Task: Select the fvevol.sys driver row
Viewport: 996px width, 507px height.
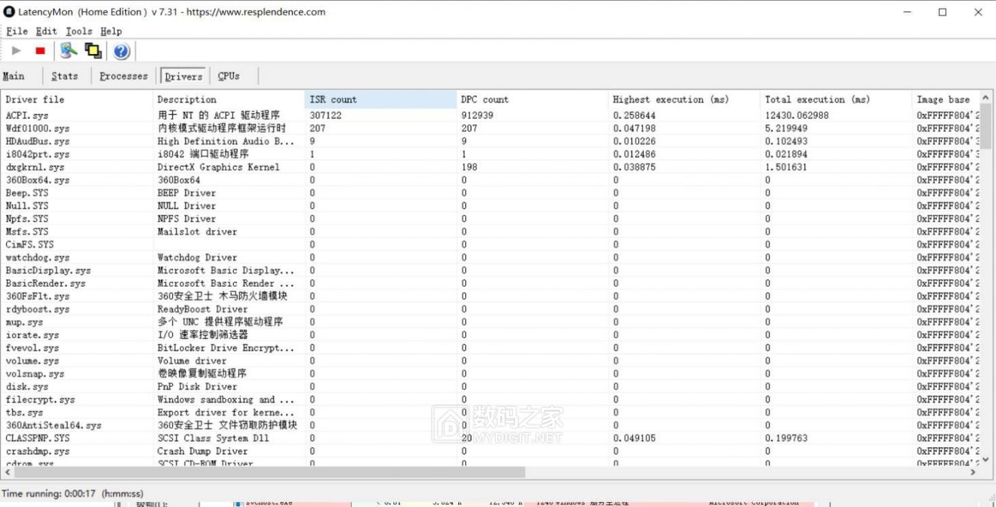Action: (490, 348)
